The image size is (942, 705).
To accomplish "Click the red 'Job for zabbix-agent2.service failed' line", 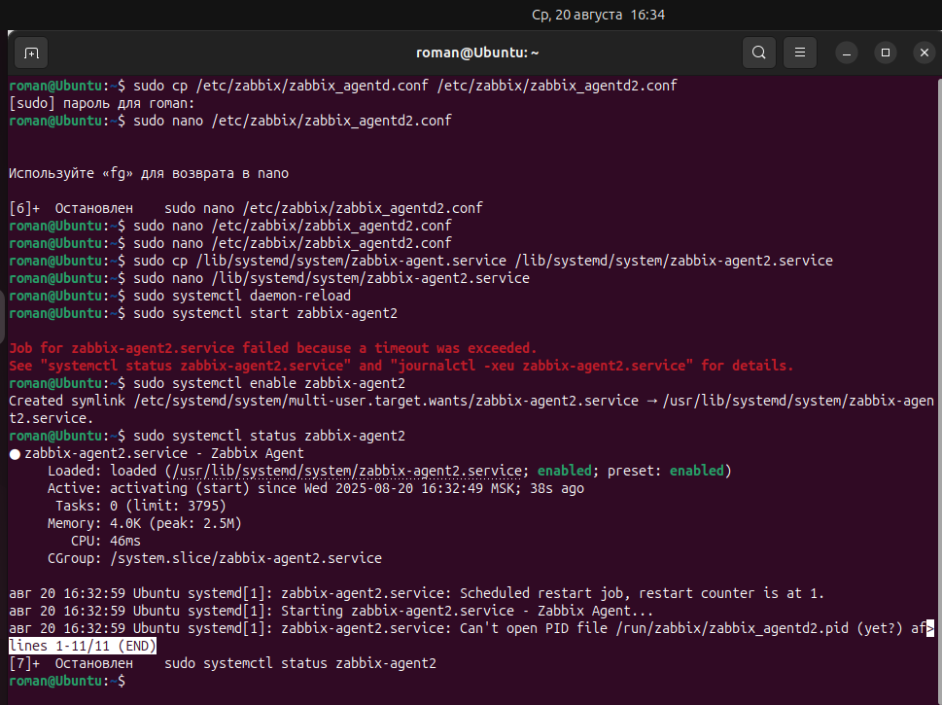I will (273, 348).
